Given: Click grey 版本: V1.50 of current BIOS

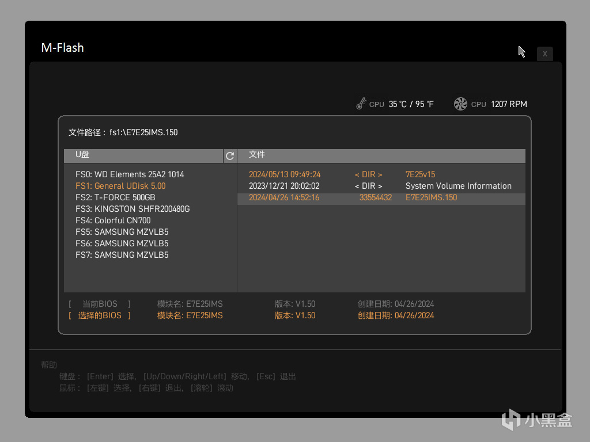Looking at the screenshot, I should point(295,304).
